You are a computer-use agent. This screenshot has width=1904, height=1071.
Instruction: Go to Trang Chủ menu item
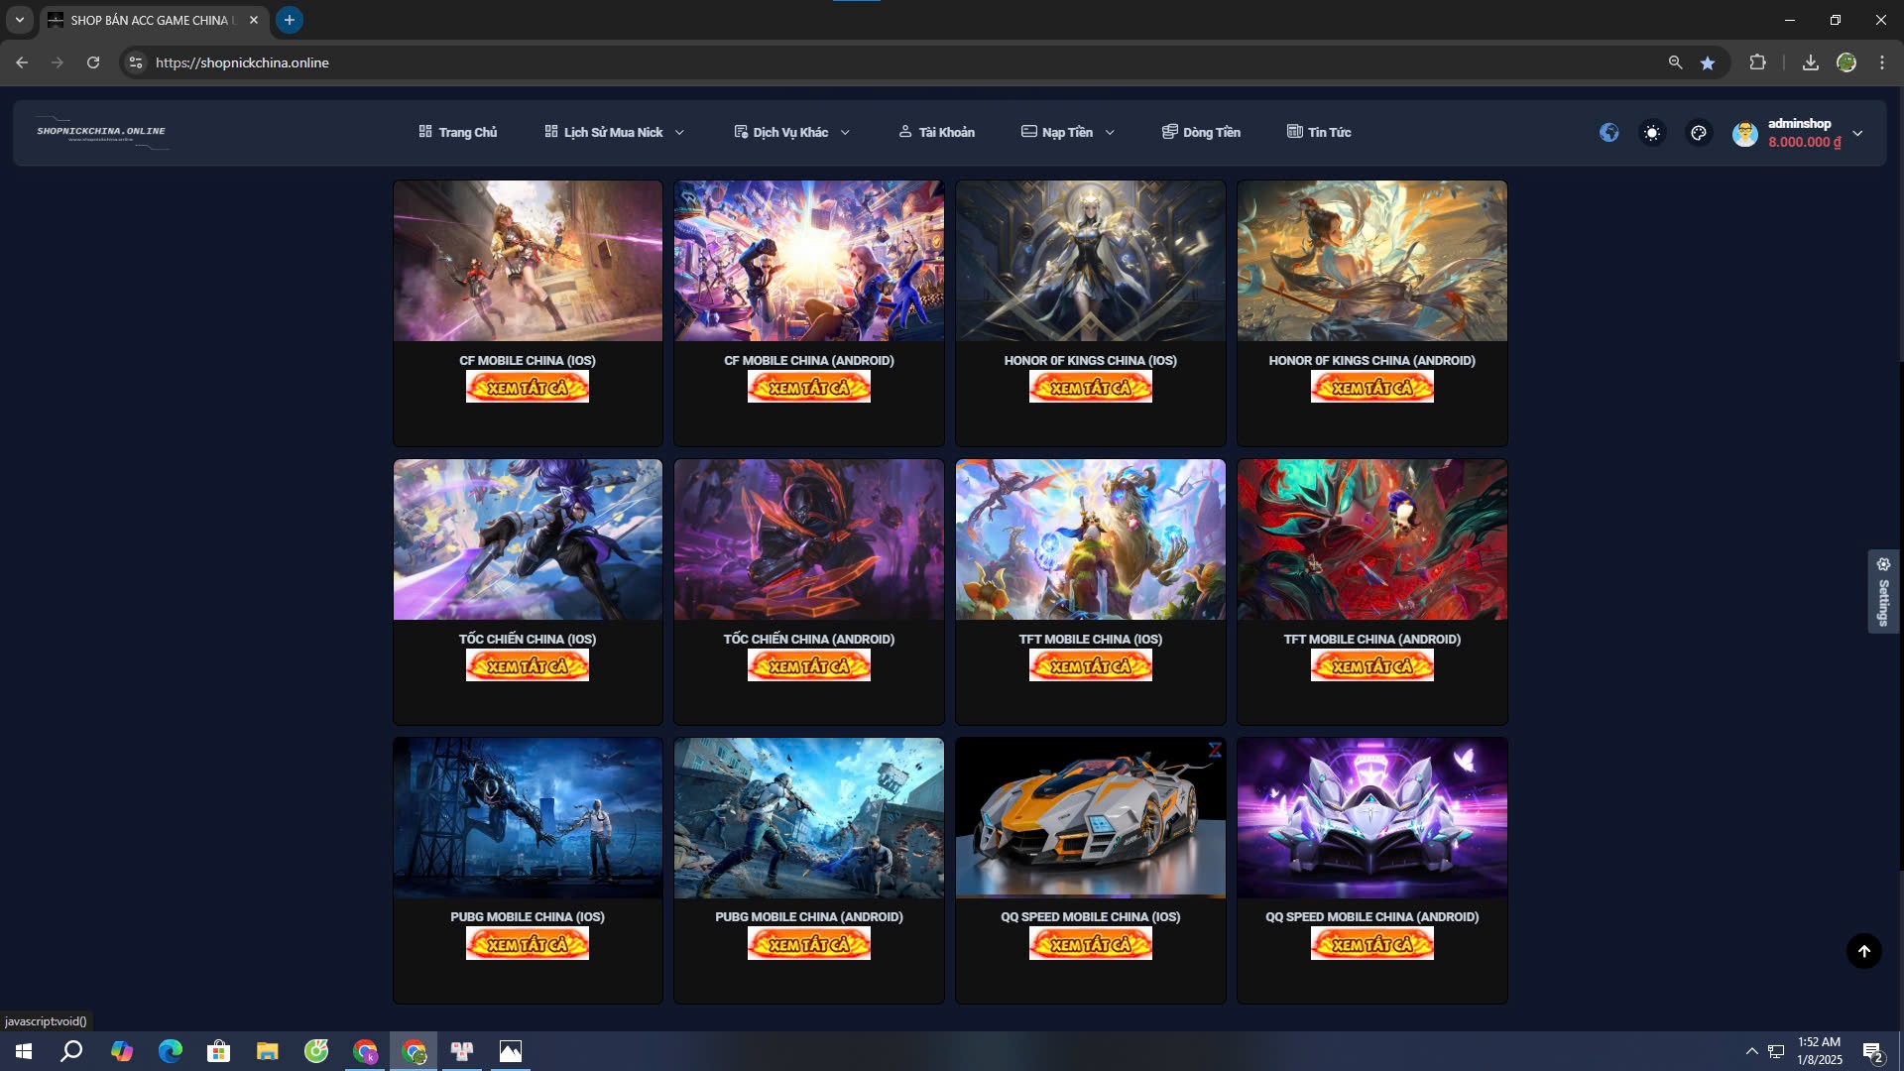click(458, 133)
